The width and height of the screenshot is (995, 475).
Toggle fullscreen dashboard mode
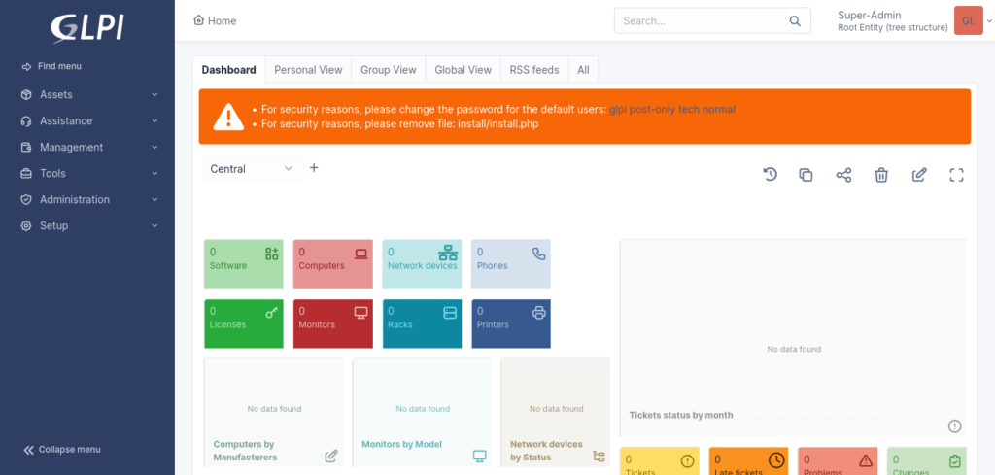tap(956, 175)
